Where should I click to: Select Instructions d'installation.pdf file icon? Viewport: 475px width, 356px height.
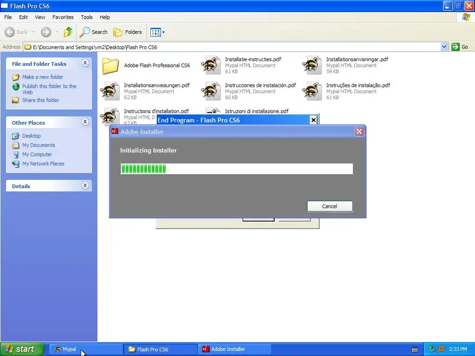click(x=110, y=116)
